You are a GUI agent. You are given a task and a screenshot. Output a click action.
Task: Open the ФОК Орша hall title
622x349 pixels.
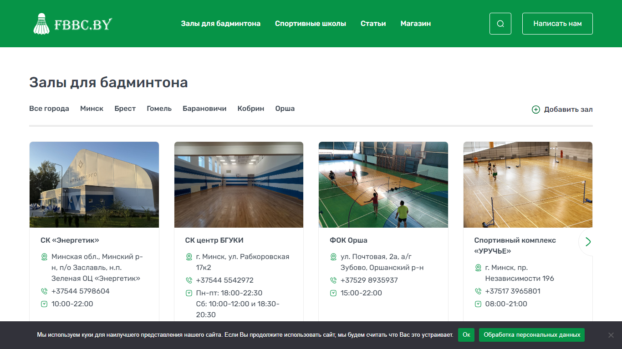(x=348, y=240)
